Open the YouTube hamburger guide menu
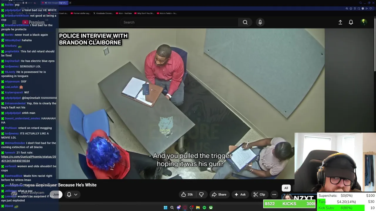This screenshot has height=211, width=376. click(x=14, y=22)
